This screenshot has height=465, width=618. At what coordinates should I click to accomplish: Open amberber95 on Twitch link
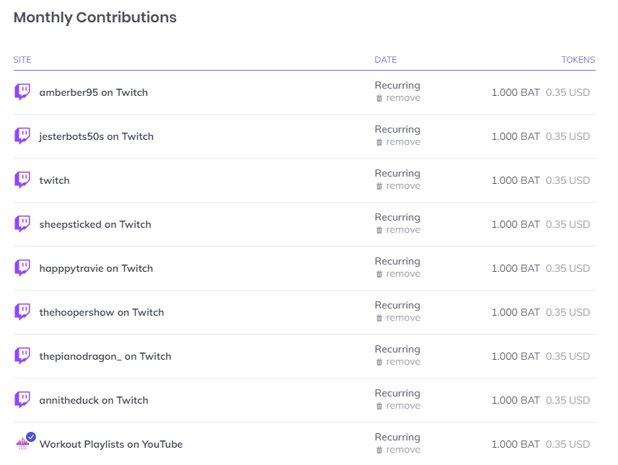coord(94,92)
